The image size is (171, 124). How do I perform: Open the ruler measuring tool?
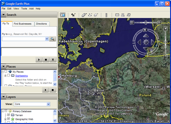[x=106, y=15]
